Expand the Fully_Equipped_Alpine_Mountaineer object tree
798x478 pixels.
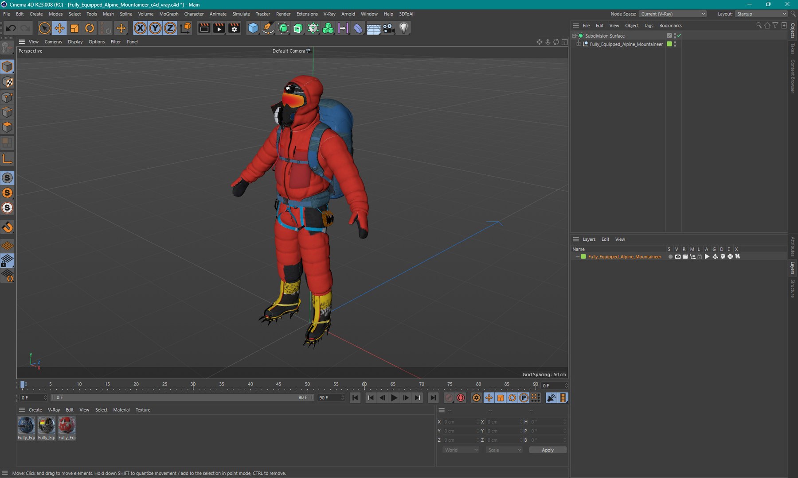tap(579, 44)
